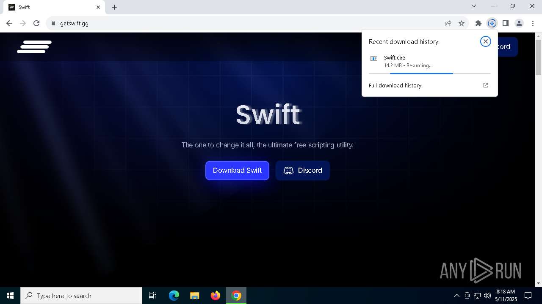Open the notification center icon
The width and height of the screenshot is (542, 304).
click(528, 296)
